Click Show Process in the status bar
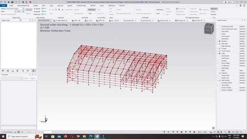The height and width of the screenshot is (139, 247). click(x=7, y=132)
